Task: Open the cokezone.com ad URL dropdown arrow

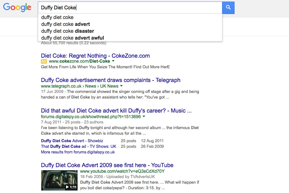Action: [113, 61]
